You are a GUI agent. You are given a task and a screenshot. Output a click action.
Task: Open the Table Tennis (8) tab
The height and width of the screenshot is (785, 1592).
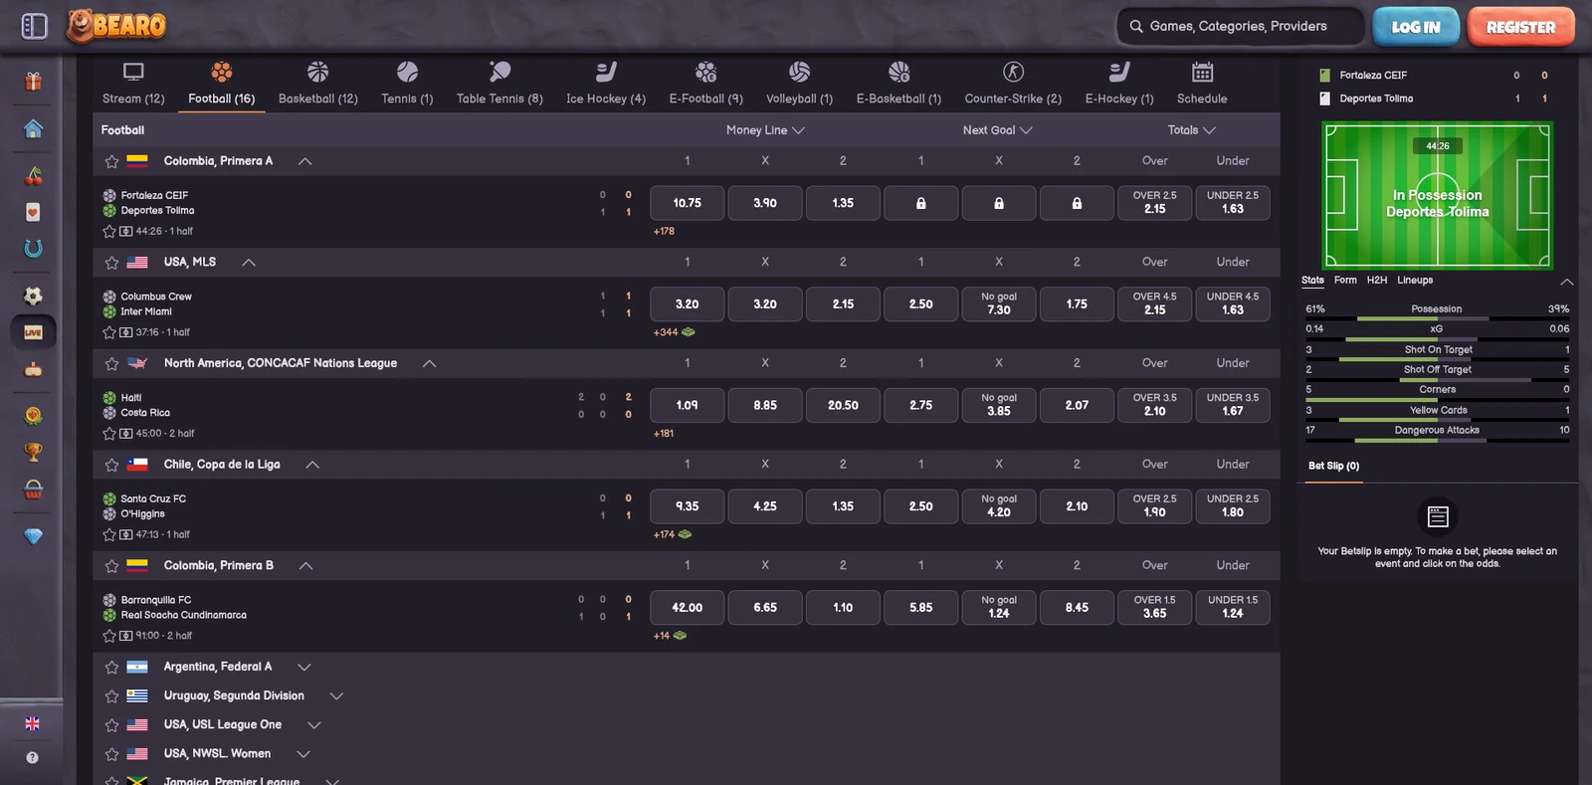click(x=499, y=84)
